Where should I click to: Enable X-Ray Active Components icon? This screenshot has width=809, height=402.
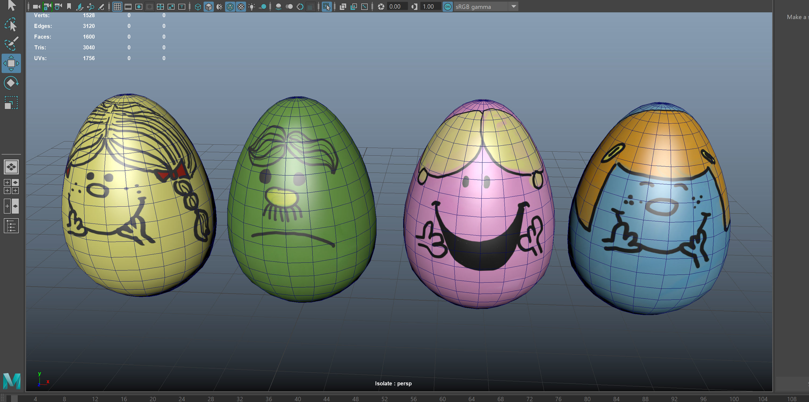click(354, 7)
